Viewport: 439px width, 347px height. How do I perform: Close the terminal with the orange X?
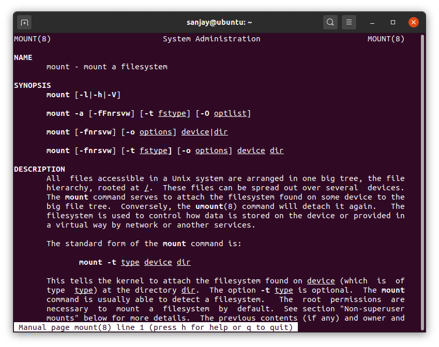tap(414, 22)
